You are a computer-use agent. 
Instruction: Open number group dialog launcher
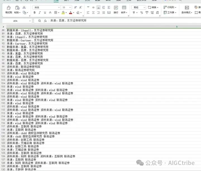(160, 16)
